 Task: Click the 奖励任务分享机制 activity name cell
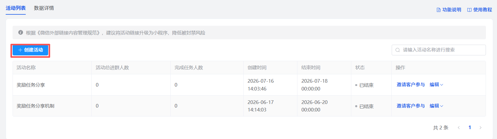(52, 106)
